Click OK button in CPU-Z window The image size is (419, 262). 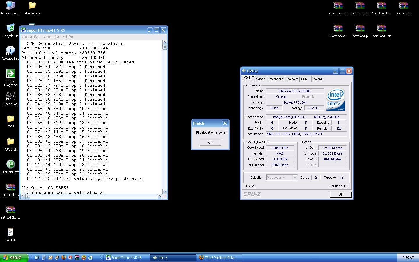click(341, 194)
